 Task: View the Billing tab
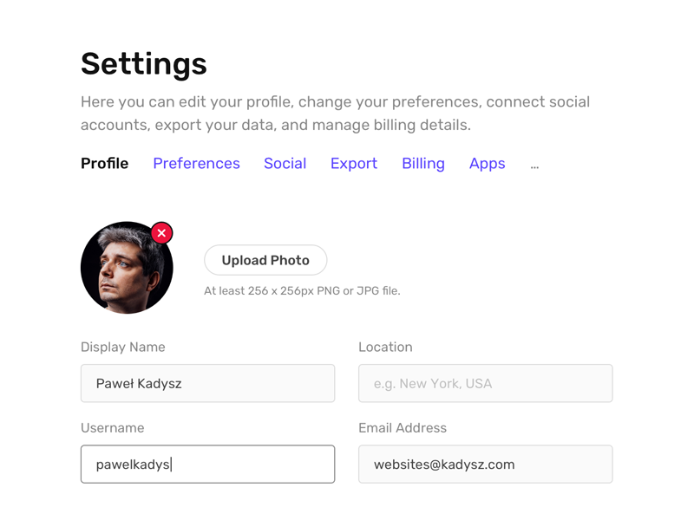pyautogui.click(x=422, y=164)
